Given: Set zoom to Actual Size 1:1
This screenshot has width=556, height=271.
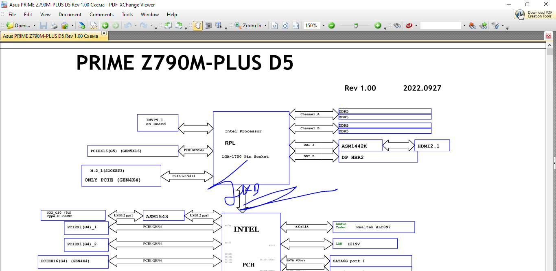Looking at the screenshot, I should [274, 26].
